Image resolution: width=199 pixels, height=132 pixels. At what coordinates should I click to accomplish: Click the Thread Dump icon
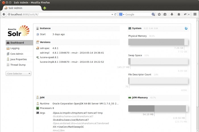pos(8,65)
